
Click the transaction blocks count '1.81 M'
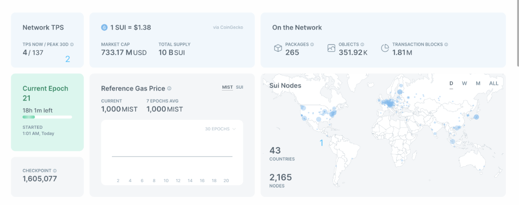click(402, 52)
